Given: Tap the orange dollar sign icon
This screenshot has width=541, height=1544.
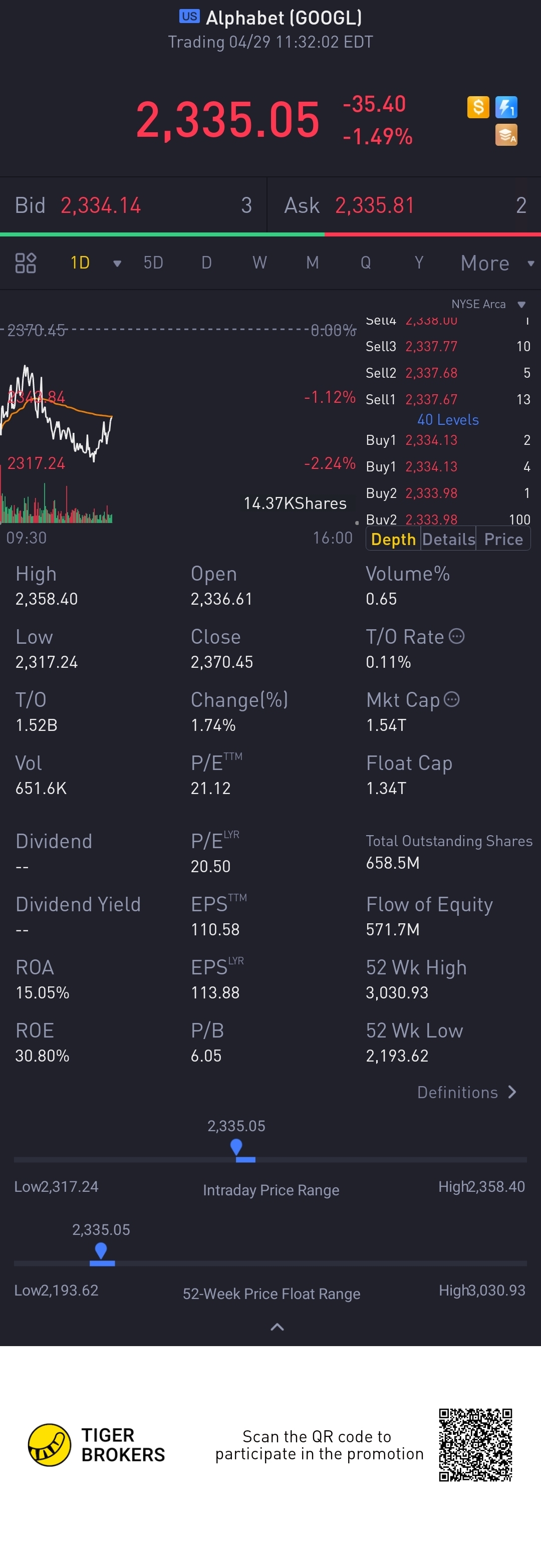Looking at the screenshot, I should click(x=478, y=107).
